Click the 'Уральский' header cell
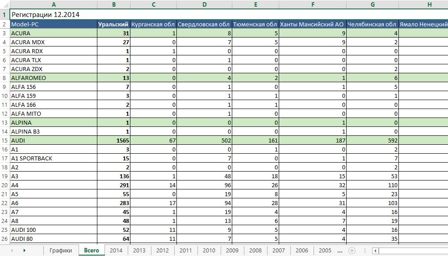The width and height of the screenshot is (448, 256). (x=114, y=24)
